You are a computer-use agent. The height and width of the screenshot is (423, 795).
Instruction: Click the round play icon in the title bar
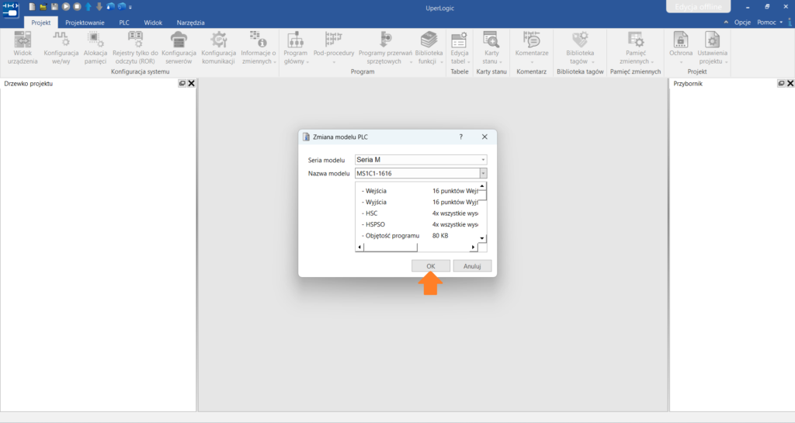coord(66,7)
